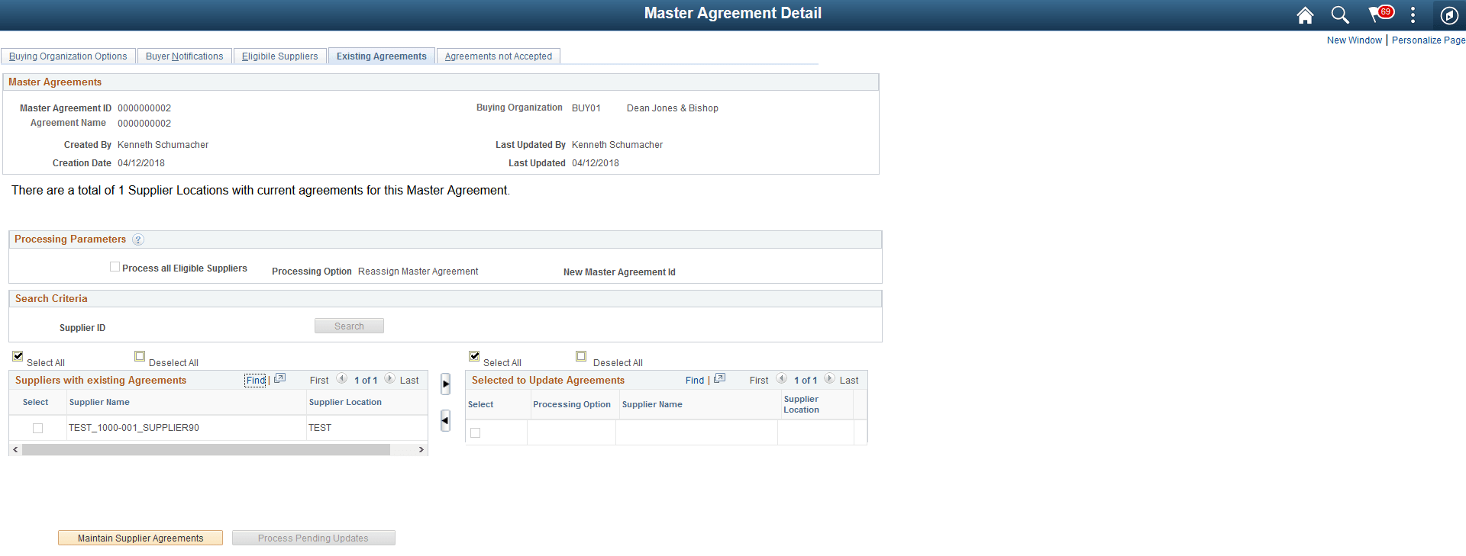Select supplier location TEST cell

[320, 428]
